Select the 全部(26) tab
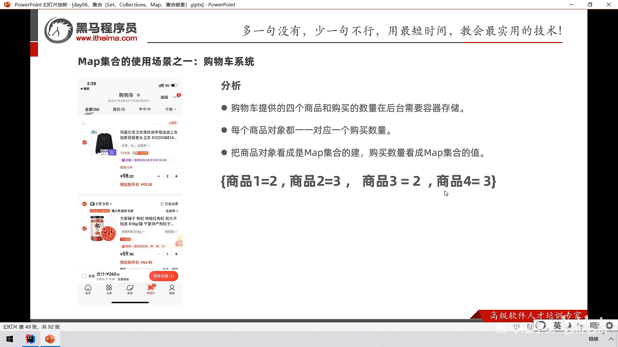This screenshot has width=618, height=347. pyautogui.click(x=92, y=109)
